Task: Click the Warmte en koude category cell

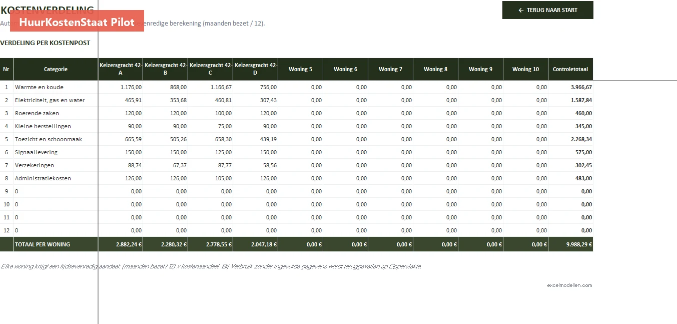Action: coord(56,87)
